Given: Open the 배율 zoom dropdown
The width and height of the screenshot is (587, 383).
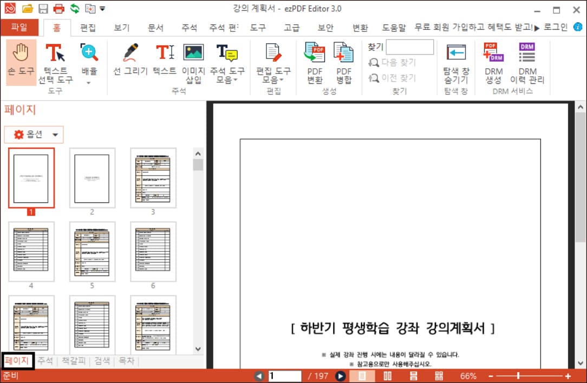Looking at the screenshot, I should [x=88, y=62].
